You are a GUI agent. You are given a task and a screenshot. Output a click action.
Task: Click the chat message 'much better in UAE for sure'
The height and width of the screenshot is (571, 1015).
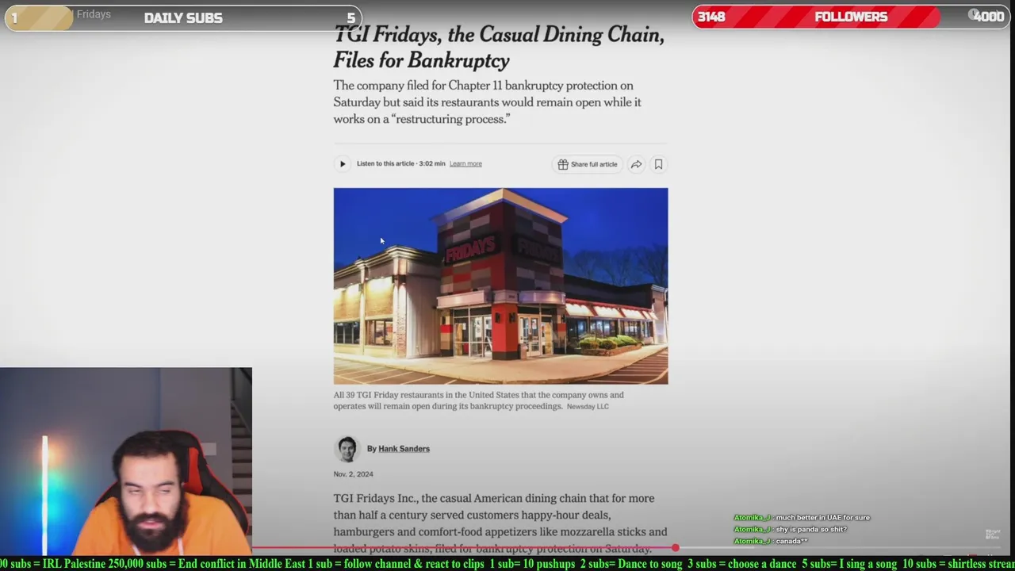[822, 518]
